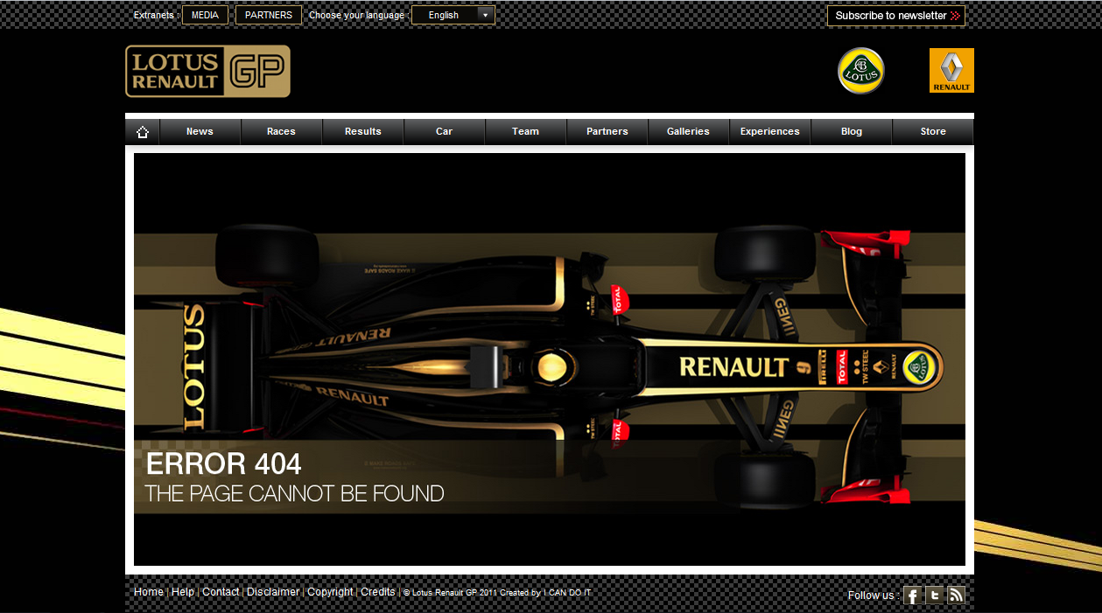This screenshot has width=1102, height=613.
Task: Click the Home icon in navigation bar
Action: [x=143, y=132]
